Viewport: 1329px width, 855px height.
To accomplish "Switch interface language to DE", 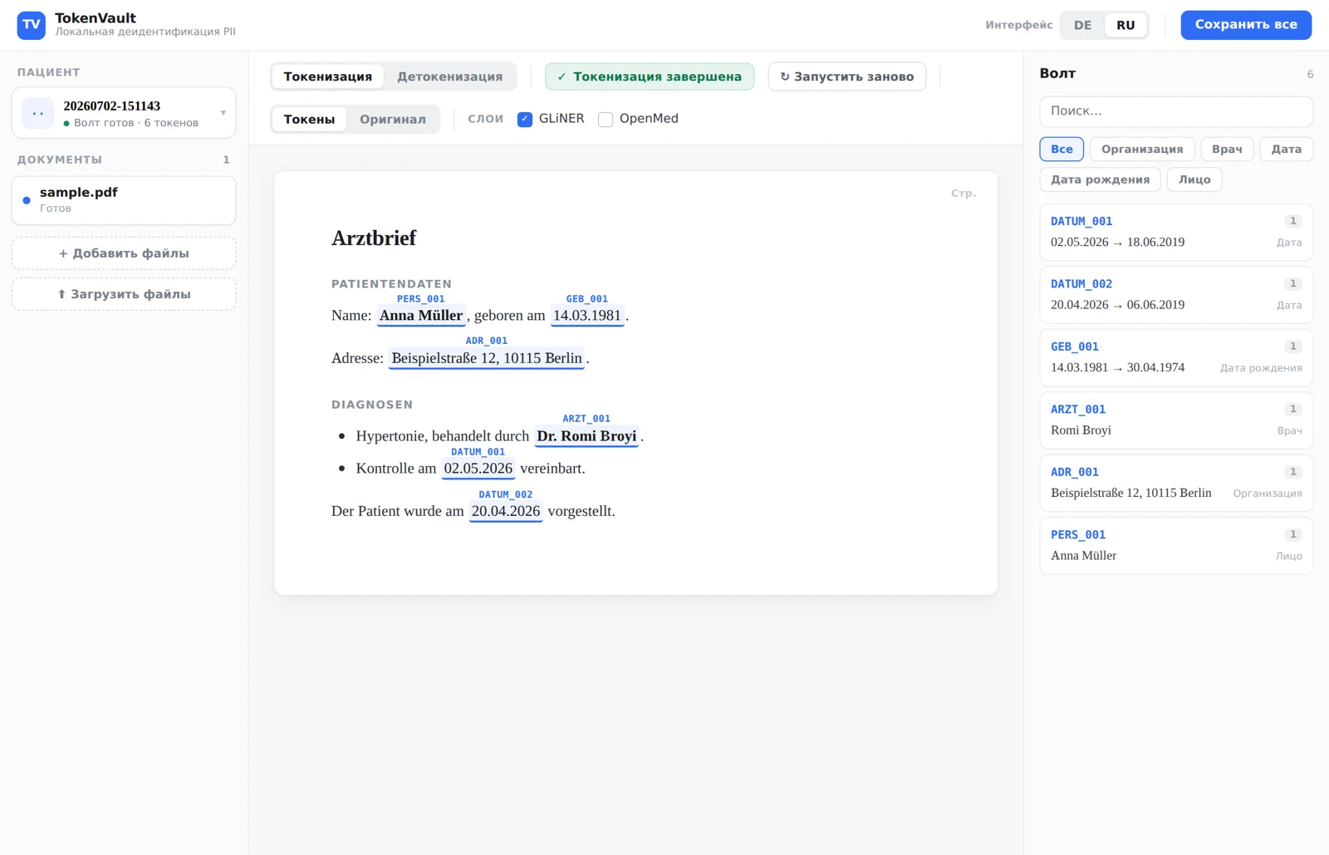I will tap(1082, 25).
